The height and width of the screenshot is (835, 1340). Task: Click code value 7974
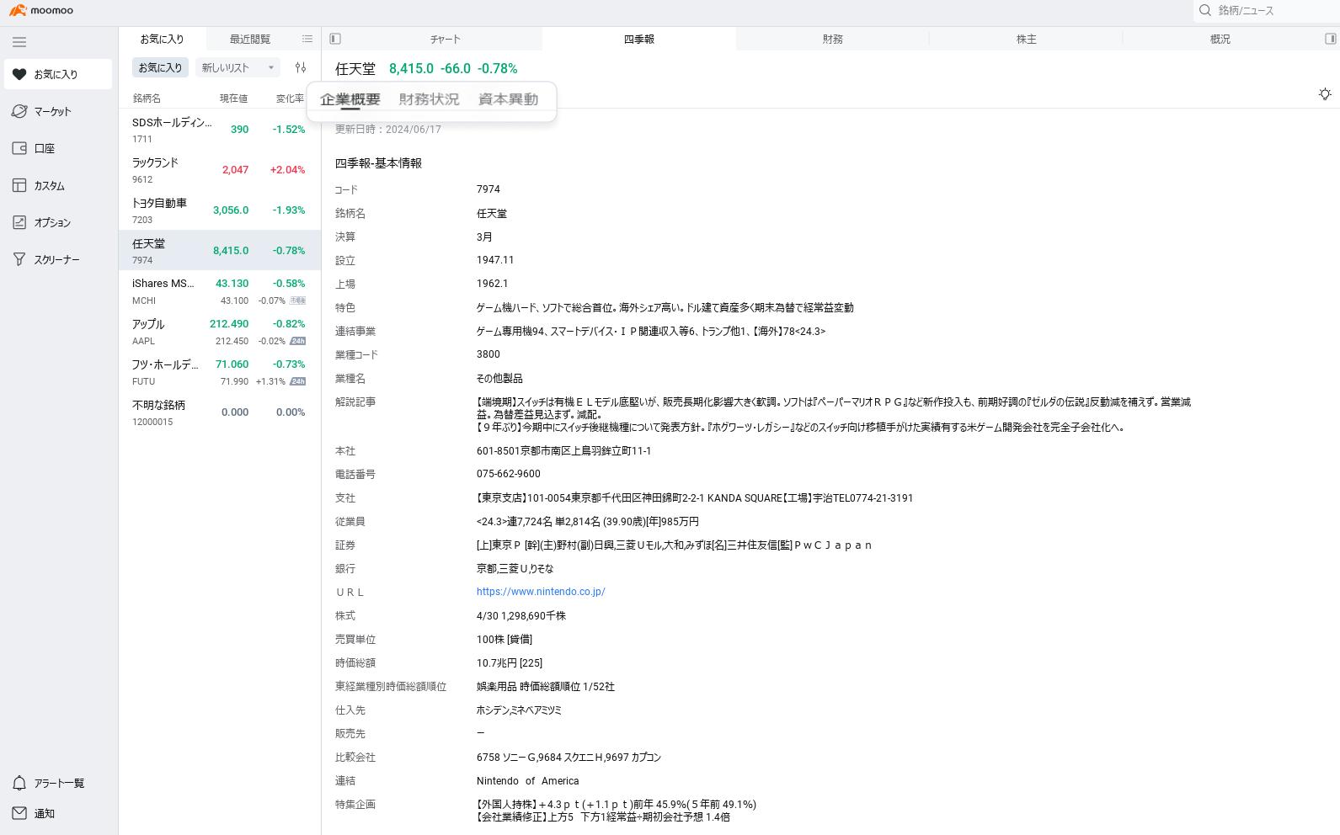tap(488, 189)
